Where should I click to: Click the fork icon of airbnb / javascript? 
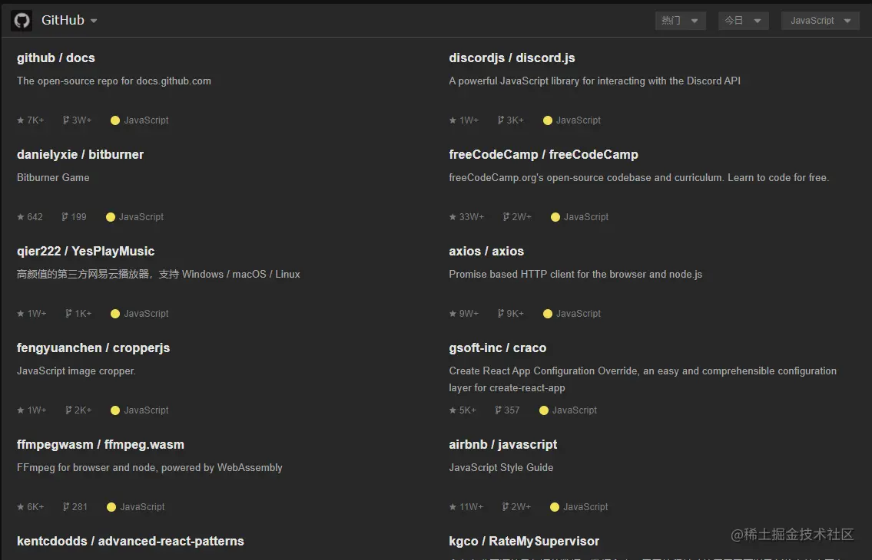[x=506, y=506]
